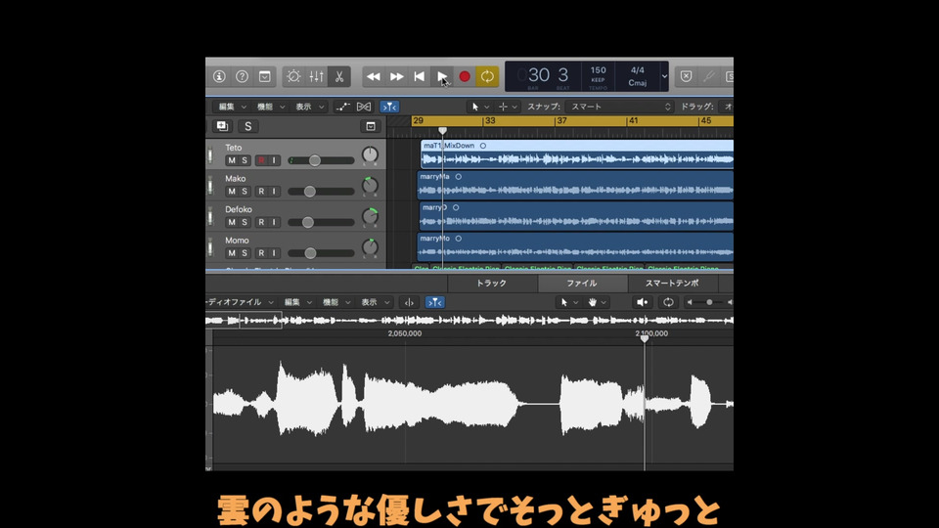The image size is (939, 528).
Task: Click Mako track pan knob
Action: (x=370, y=186)
